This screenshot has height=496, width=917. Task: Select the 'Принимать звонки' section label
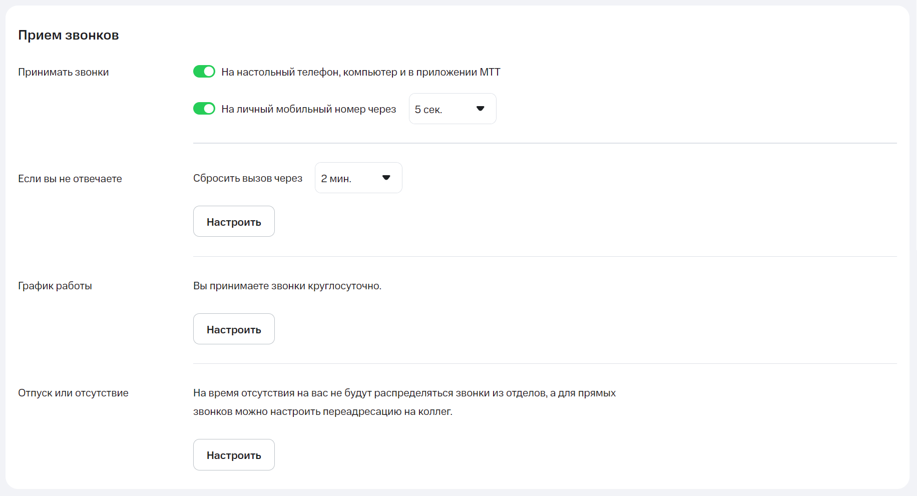[x=64, y=72]
